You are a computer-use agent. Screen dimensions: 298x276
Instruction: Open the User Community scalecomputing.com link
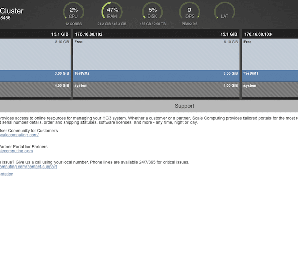click(x=19, y=135)
